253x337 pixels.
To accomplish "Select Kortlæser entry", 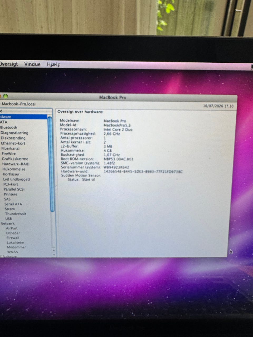I will [x=11, y=174].
